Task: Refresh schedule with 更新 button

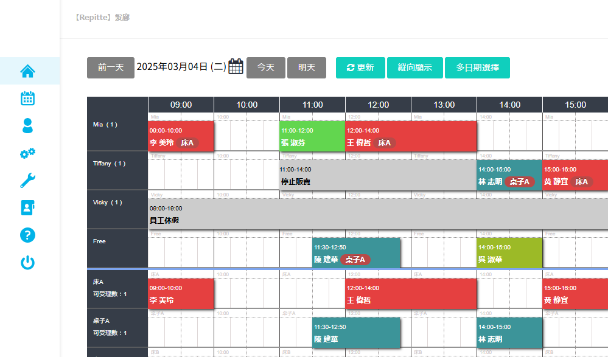Action: coord(360,68)
